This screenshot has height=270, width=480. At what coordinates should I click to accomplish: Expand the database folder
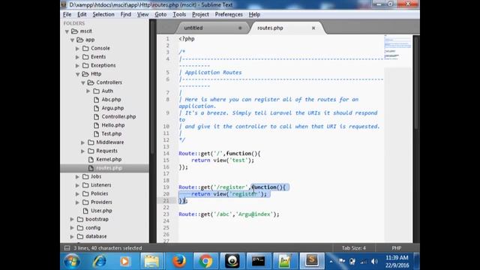72,236
